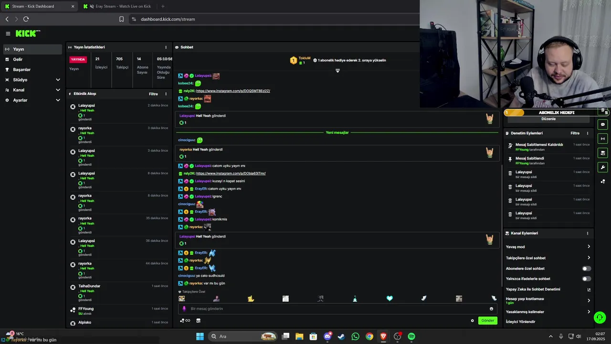Click the taskbar search box
This screenshot has width=611, height=344.
point(244,336)
